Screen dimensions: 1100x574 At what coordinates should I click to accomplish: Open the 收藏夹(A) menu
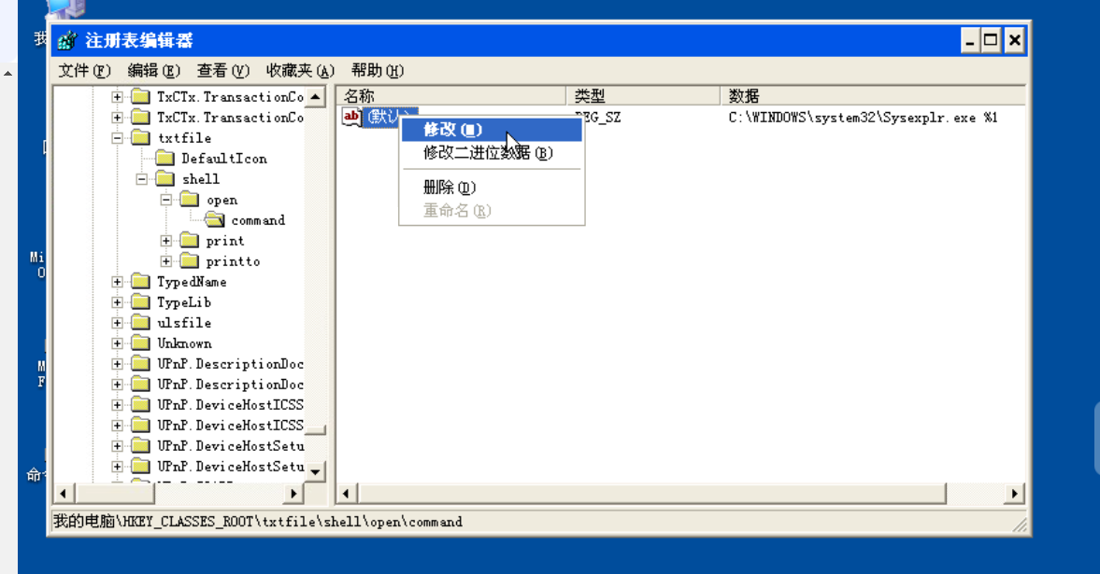[300, 71]
